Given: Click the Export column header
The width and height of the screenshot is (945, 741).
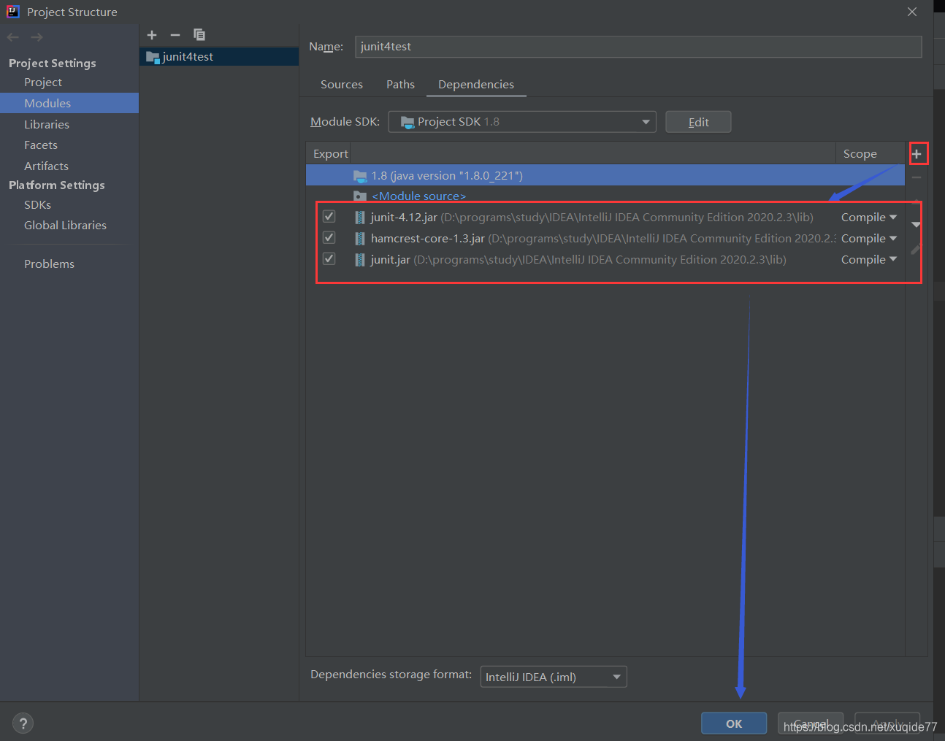Looking at the screenshot, I should click(x=330, y=154).
